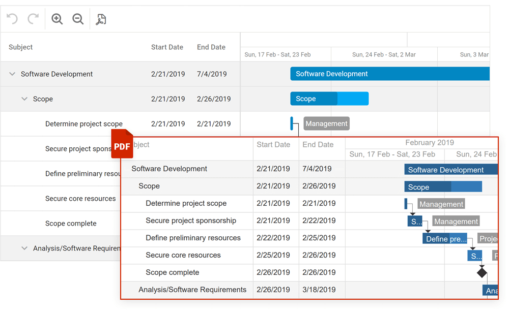509x315 pixels.
Task: Click the Subject column header
Action: tap(20, 47)
